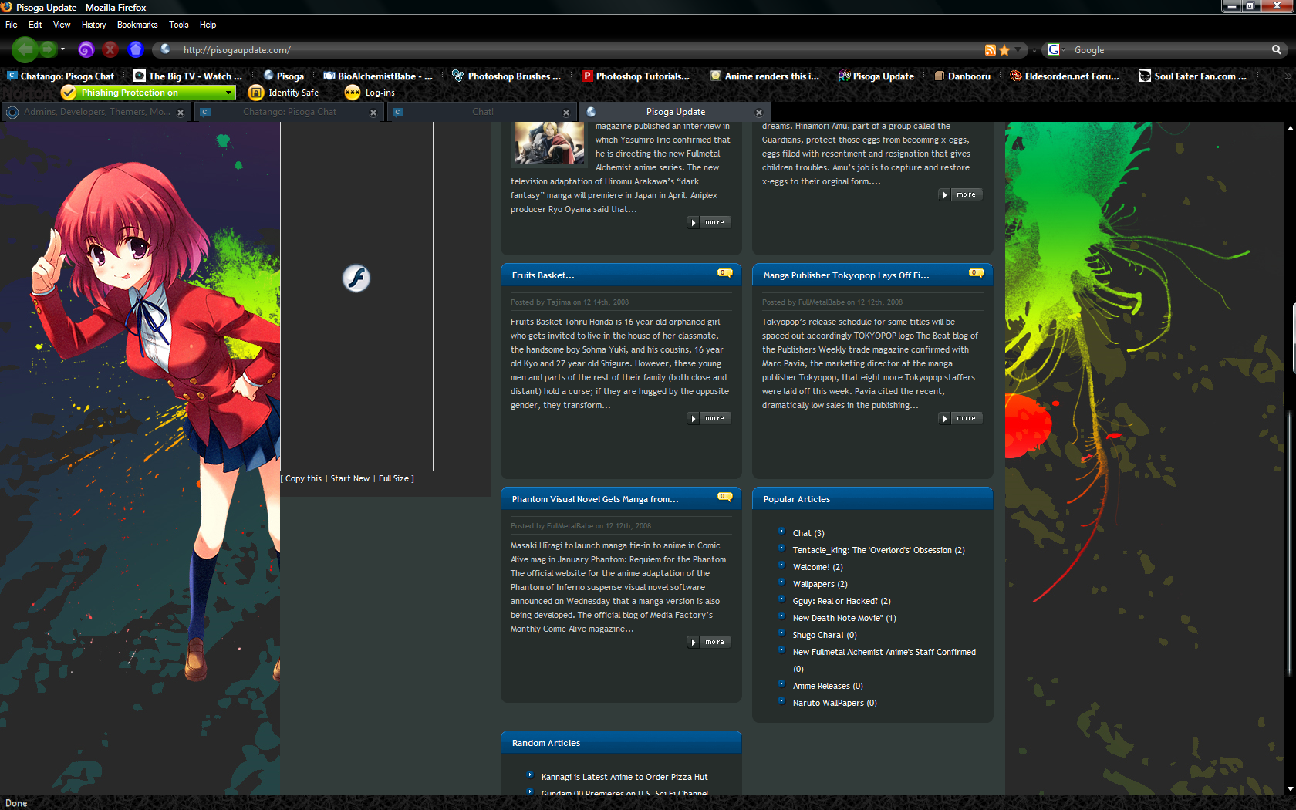The image size is (1296, 810).
Task: Click the Forward navigation arrow
Action: (48, 49)
